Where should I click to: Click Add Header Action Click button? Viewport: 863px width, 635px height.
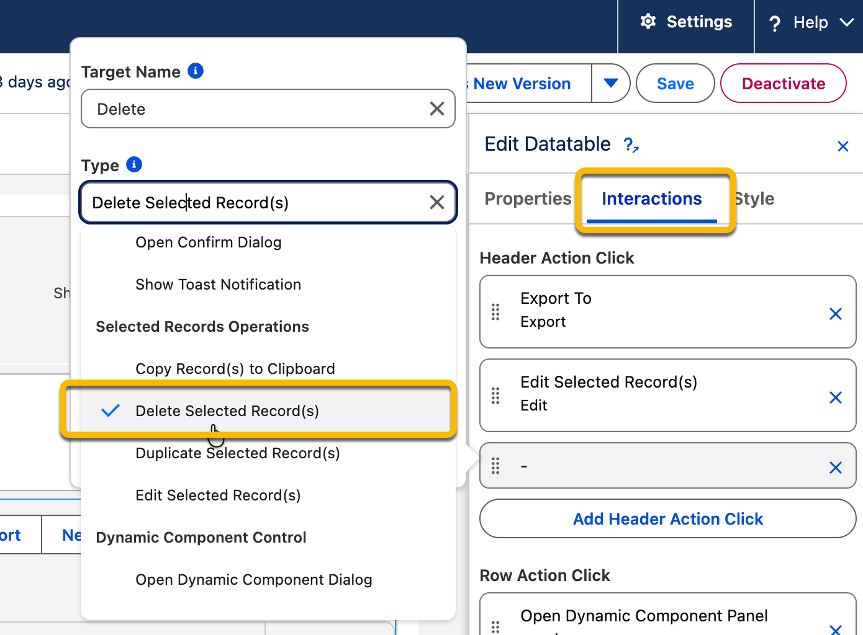[x=667, y=519]
